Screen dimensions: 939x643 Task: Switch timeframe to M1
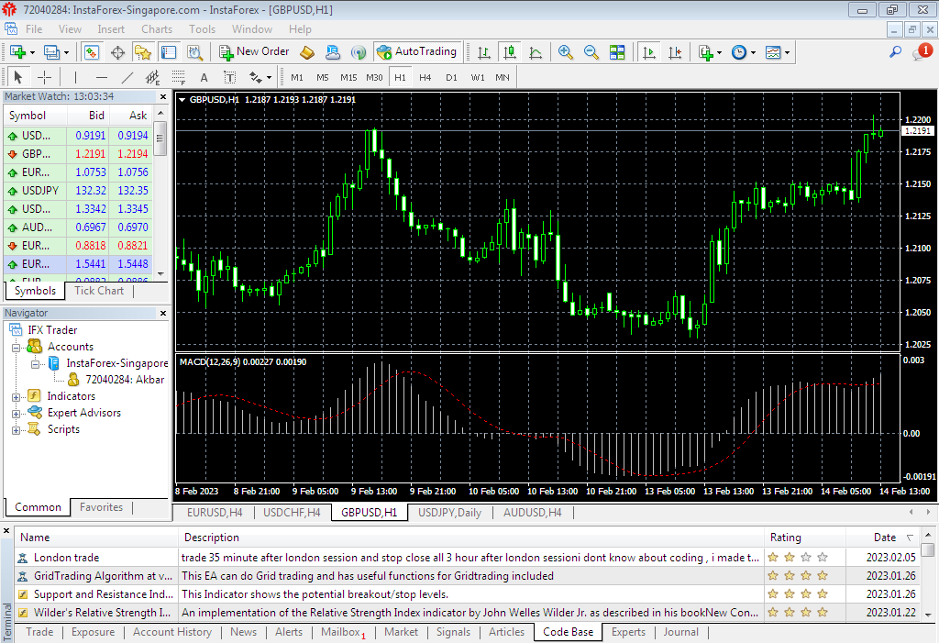pos(297,77)
